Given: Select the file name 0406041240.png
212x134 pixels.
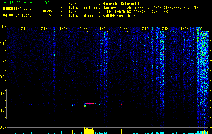Looking at the screenshot, I should click(17, 9).
